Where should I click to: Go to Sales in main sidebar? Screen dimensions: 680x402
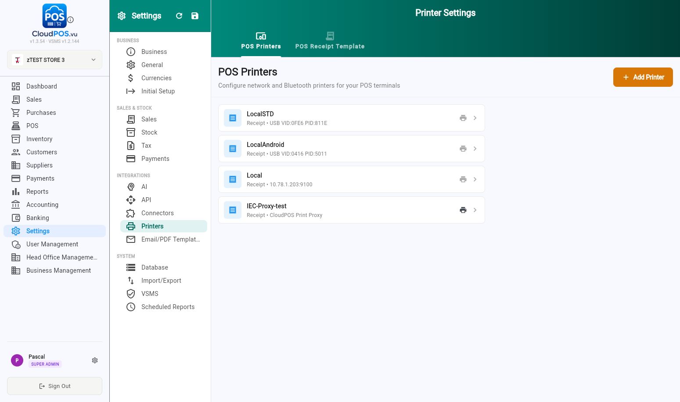coord(54,100)
